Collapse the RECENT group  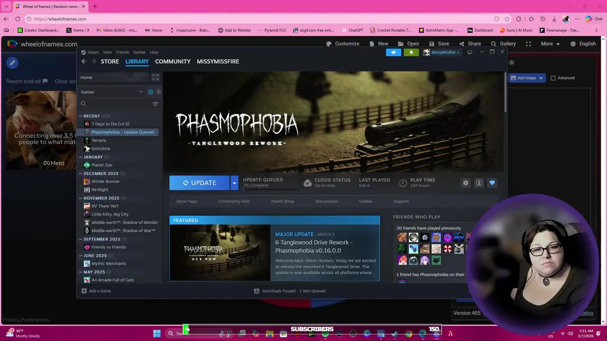pos(81,116)
